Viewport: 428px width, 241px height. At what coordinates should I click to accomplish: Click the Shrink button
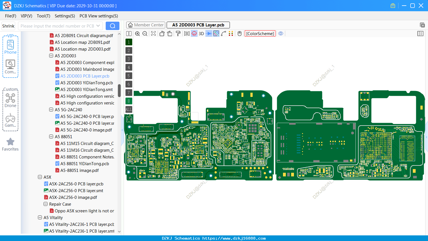click(x=8, y=26)
